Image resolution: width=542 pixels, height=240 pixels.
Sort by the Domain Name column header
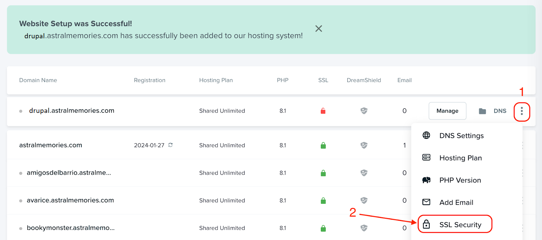point(38,80)
